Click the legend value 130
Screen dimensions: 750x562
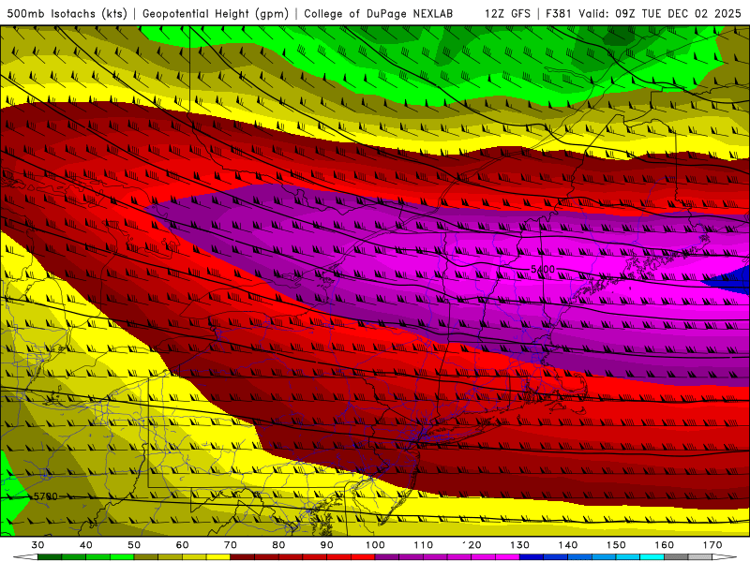519,545
